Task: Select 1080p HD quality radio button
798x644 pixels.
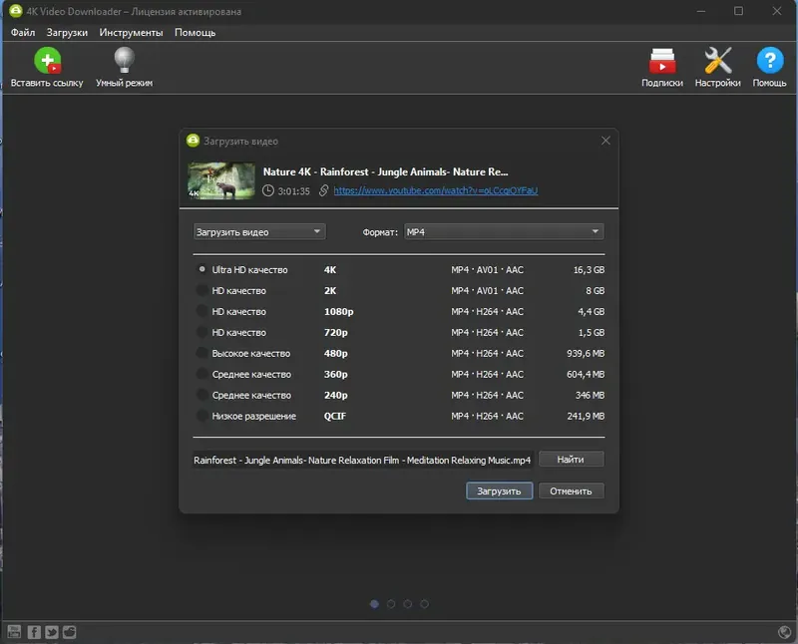Action: click(202, 311)
